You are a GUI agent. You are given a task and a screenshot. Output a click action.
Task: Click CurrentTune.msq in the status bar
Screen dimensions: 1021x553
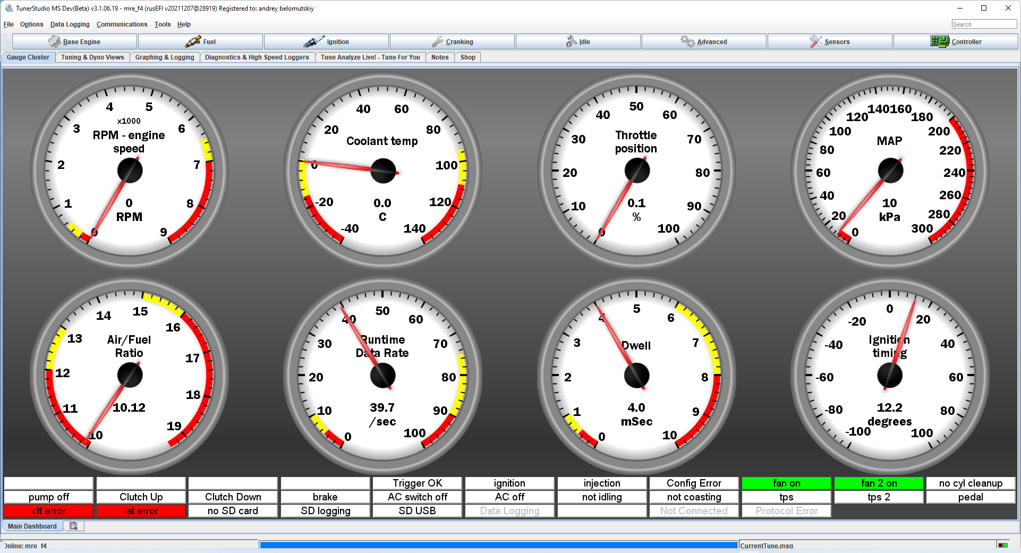[x=767, y=546]
